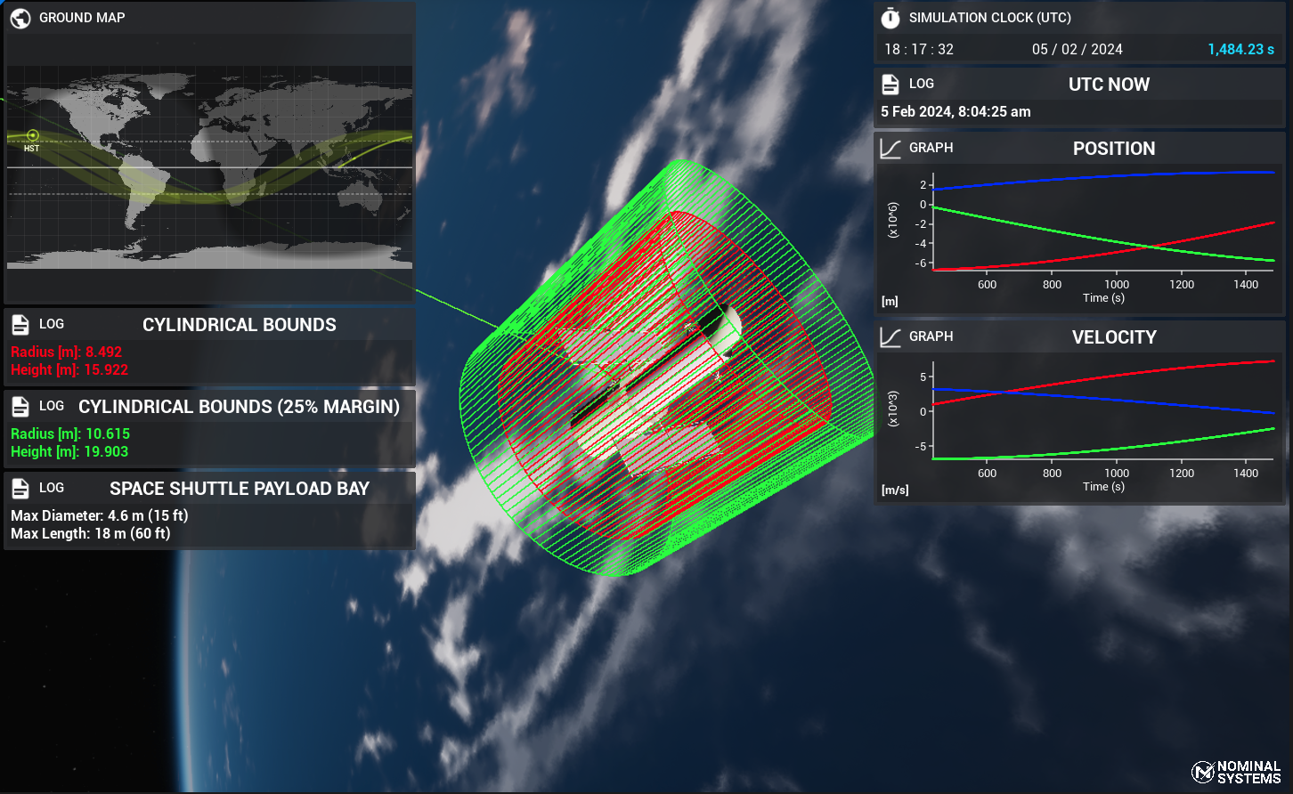Click the UTC NOW heading
Image resolution: width=1293 pixels, height=794 pixels.
pyautogui.click(x=1109, y=85)
